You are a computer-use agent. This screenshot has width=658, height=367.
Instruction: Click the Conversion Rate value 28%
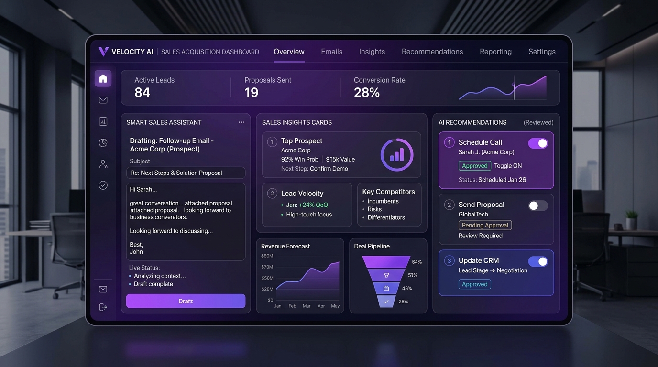click(367, 93)
